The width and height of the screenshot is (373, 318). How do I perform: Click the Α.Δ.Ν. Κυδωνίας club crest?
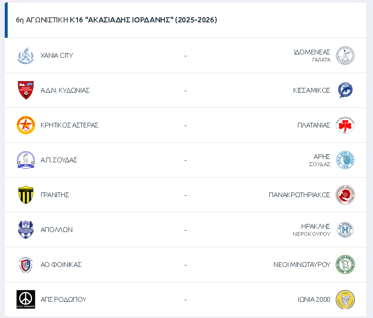pos(25,90)
